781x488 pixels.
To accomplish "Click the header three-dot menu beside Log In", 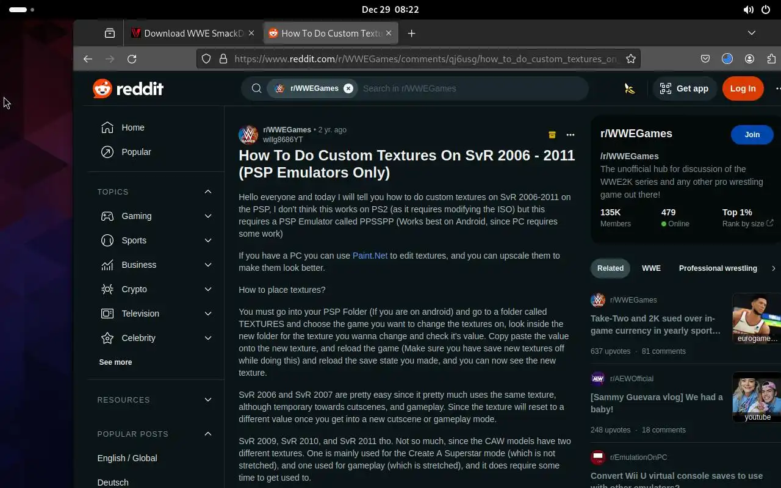I will coord(777,88).
